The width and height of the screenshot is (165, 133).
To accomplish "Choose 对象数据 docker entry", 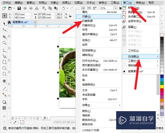I will click(99, 21).
